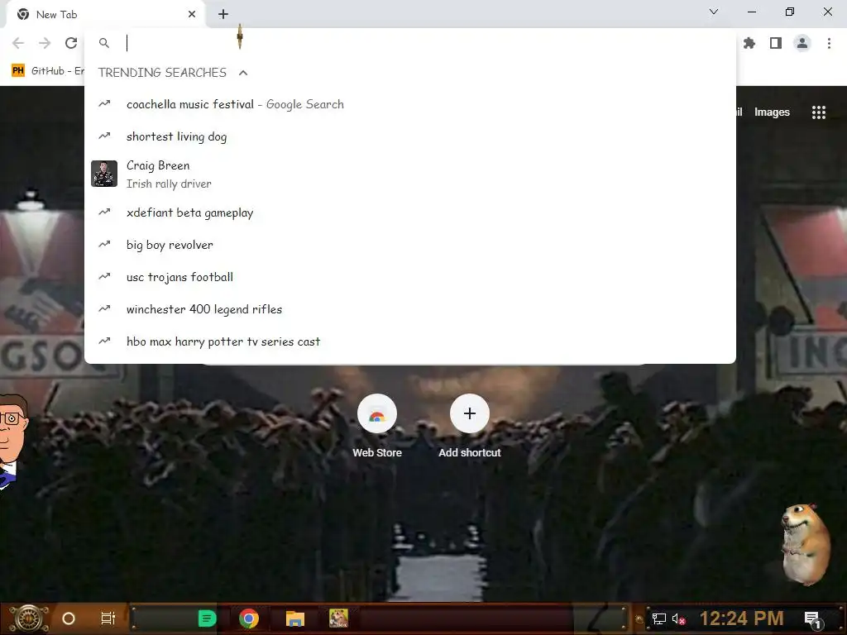Screen dimensions: 847x635
Task: Select Craig Breen suggestion
Action: point(410,174)
